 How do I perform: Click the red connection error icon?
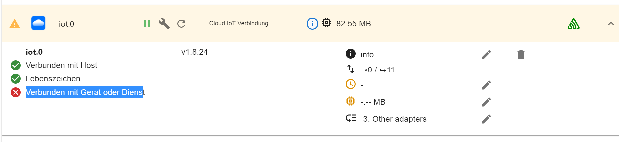(x=16, y=92)
